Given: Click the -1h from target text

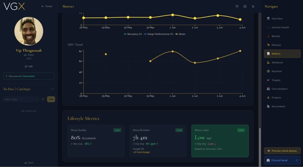Looking at the screenshot, I should click(141, 152).
